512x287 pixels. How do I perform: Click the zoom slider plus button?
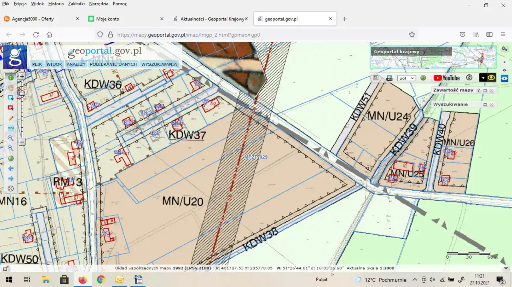click(x=22, y=76)
